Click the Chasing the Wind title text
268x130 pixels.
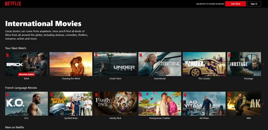pyautogui.click(x=71, y=79)
